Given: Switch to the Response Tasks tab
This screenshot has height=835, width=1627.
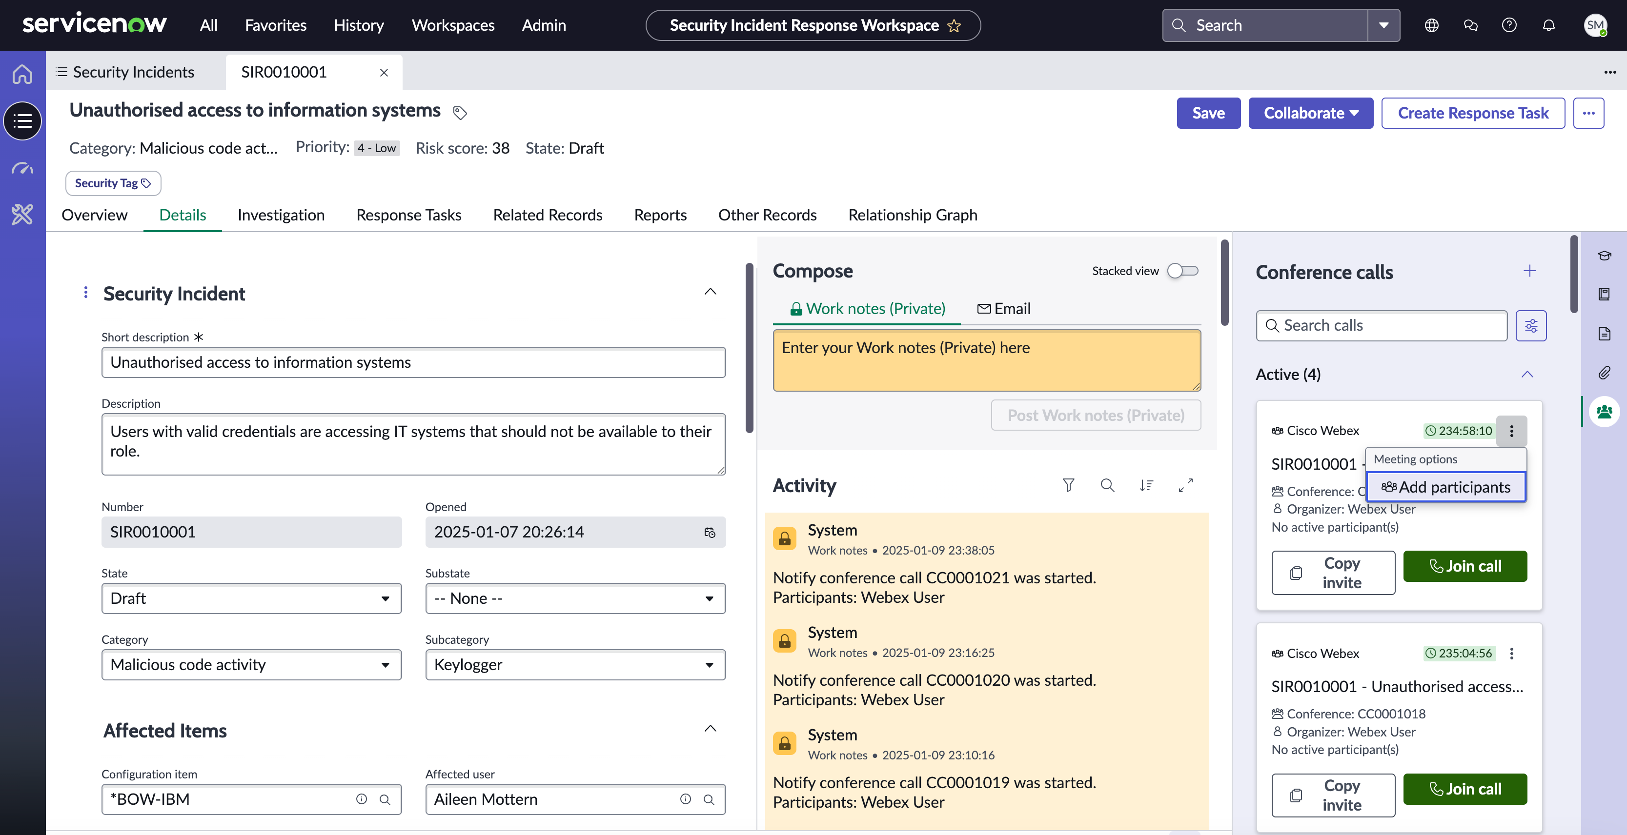Looking at the screenshot, I should (x=408, y=215).
